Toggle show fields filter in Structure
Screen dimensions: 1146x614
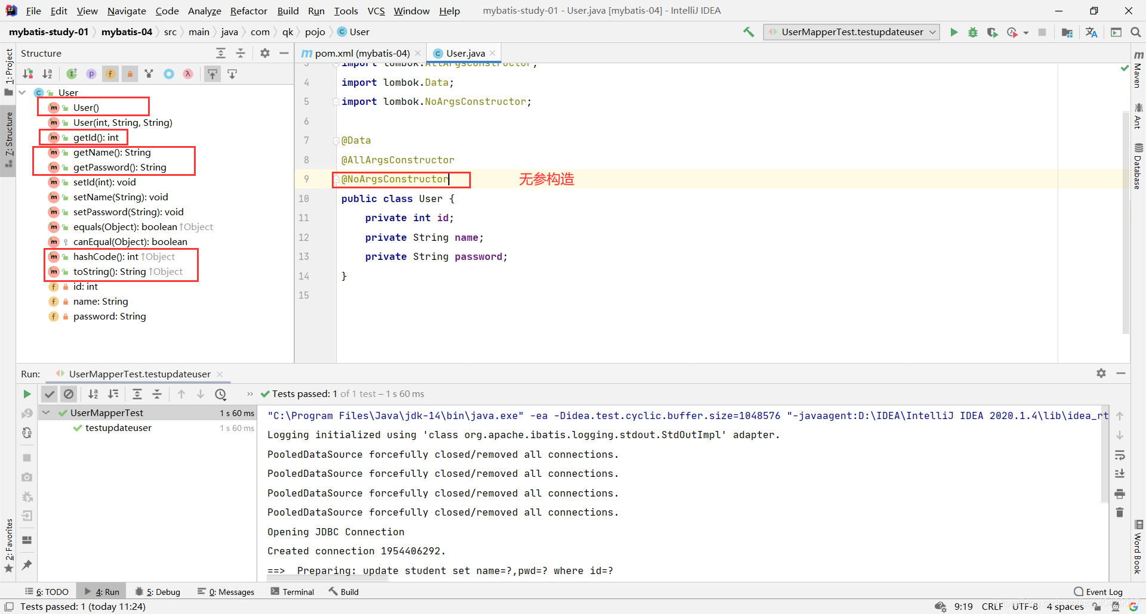110,74
